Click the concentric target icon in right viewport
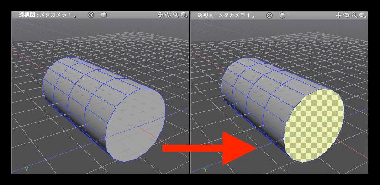The image size is (380, 185). [x=269, y=15]
